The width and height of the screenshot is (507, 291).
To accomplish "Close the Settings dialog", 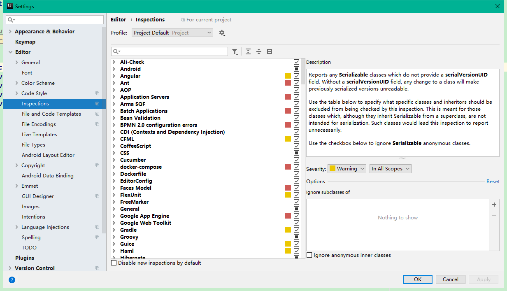I will coord(498,6).
